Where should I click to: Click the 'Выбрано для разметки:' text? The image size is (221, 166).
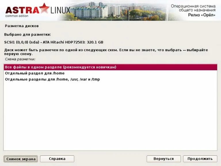point(28,35)
